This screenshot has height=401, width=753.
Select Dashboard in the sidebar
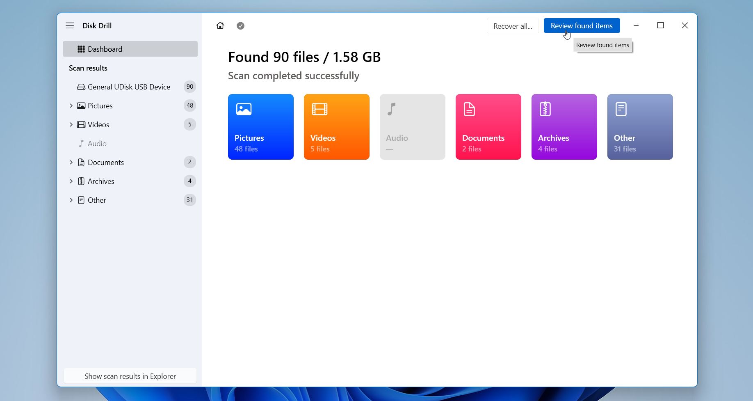coord(130,49)
